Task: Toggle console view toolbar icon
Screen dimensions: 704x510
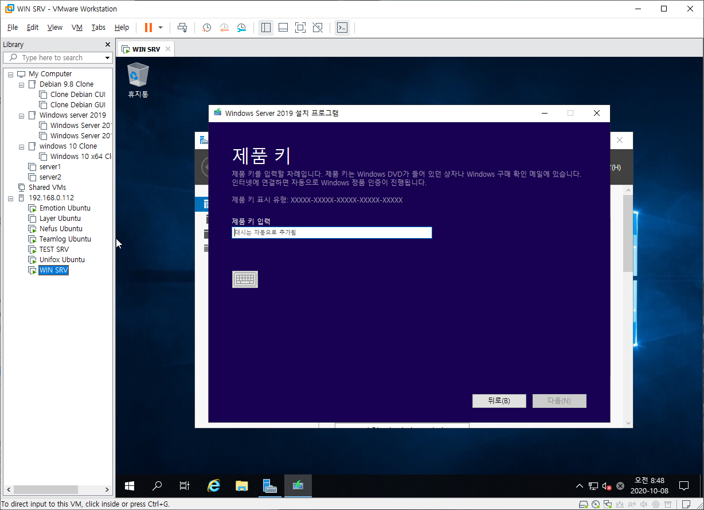Action: point(342,28)
